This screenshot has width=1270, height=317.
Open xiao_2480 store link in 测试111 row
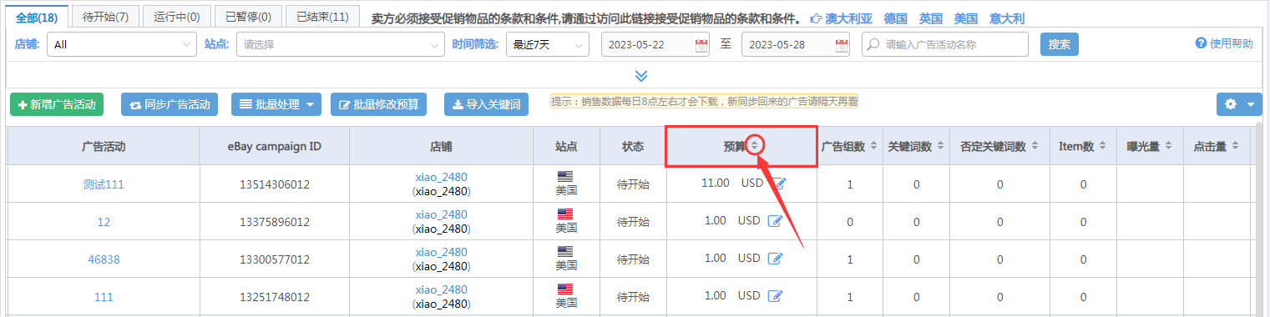click(x=442, y=177)
